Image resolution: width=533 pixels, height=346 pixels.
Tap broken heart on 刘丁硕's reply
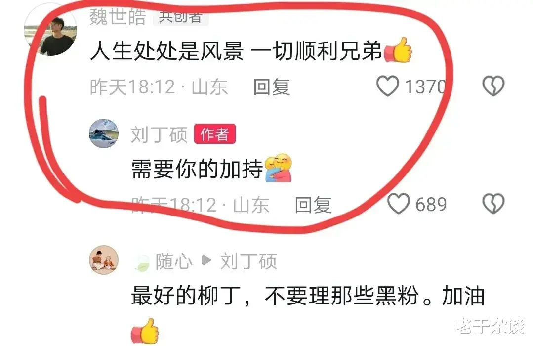(x=493, y=204)
